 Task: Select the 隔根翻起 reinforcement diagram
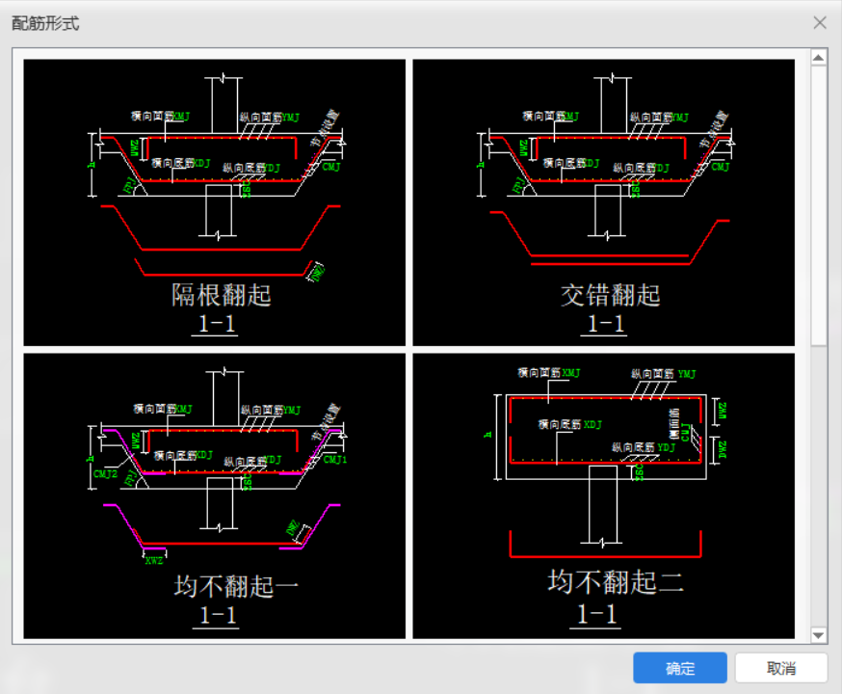click(214, 202)
